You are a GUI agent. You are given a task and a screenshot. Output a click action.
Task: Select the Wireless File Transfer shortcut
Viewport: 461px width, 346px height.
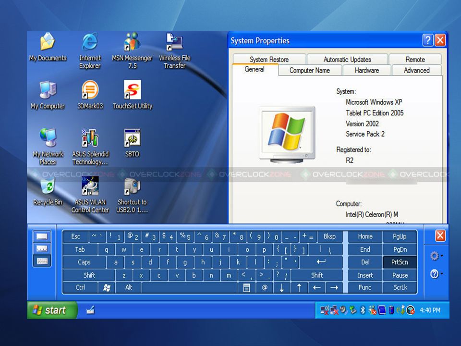pyautogui.click(x=175, y=50)
